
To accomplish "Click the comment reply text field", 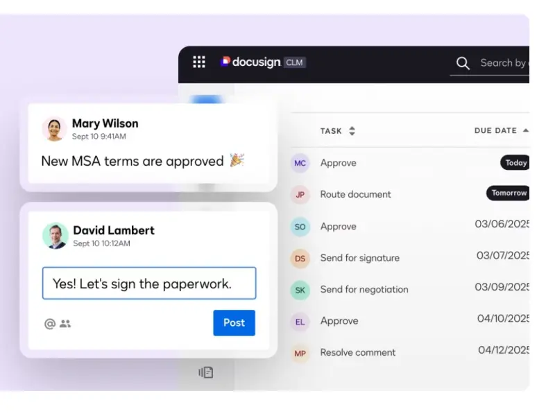I will 149,284.
